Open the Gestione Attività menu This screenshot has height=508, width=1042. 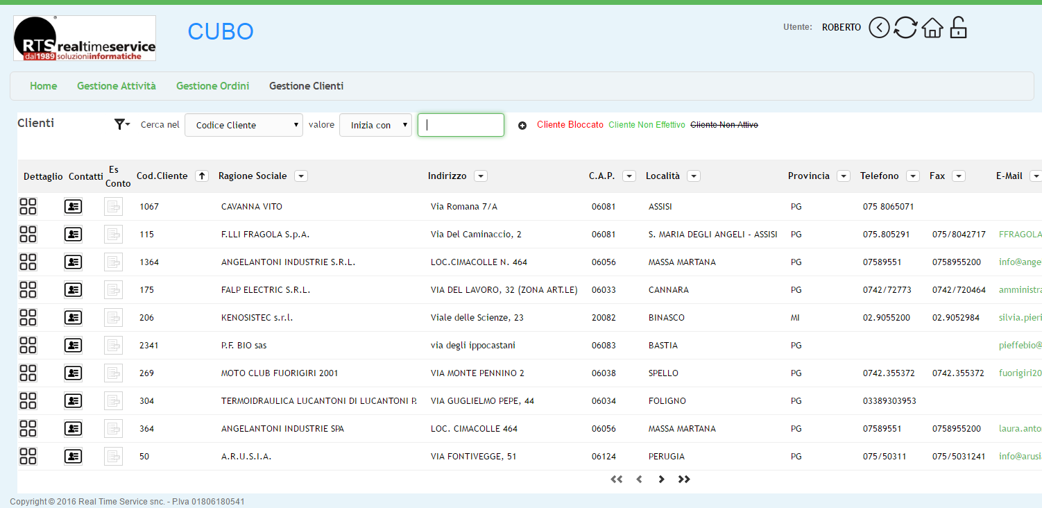tap(117, 86)
